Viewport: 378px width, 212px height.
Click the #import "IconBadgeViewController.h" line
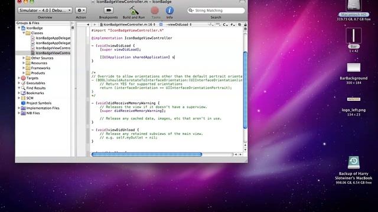pyautogui.click(x=128, y=30)
